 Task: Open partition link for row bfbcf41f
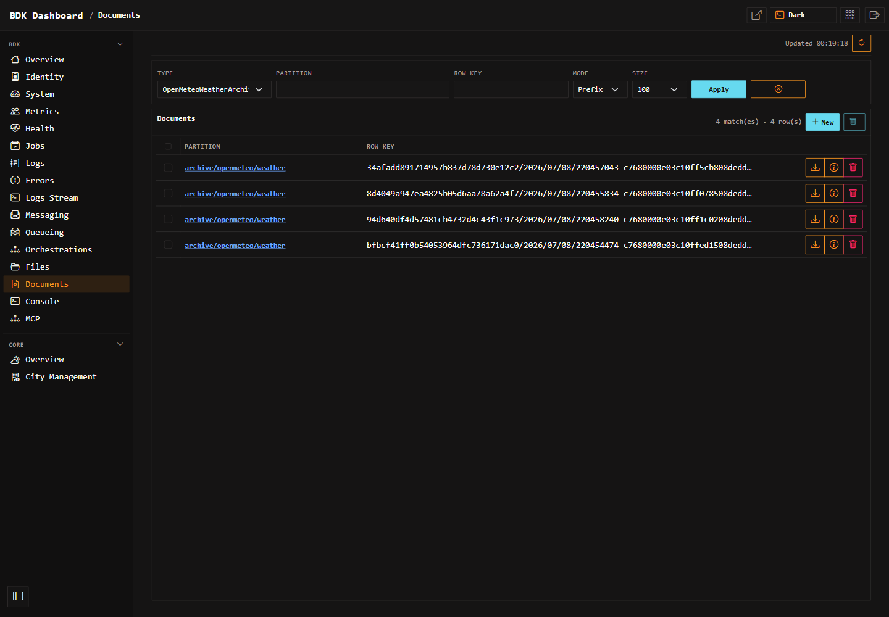point(235,246)
